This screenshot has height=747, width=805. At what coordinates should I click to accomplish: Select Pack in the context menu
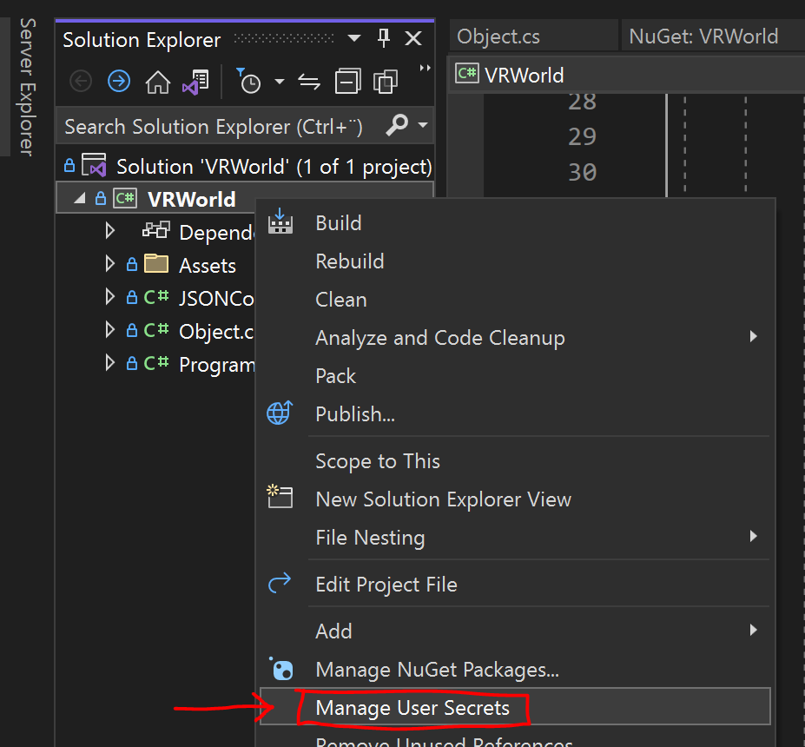(514, 376)
